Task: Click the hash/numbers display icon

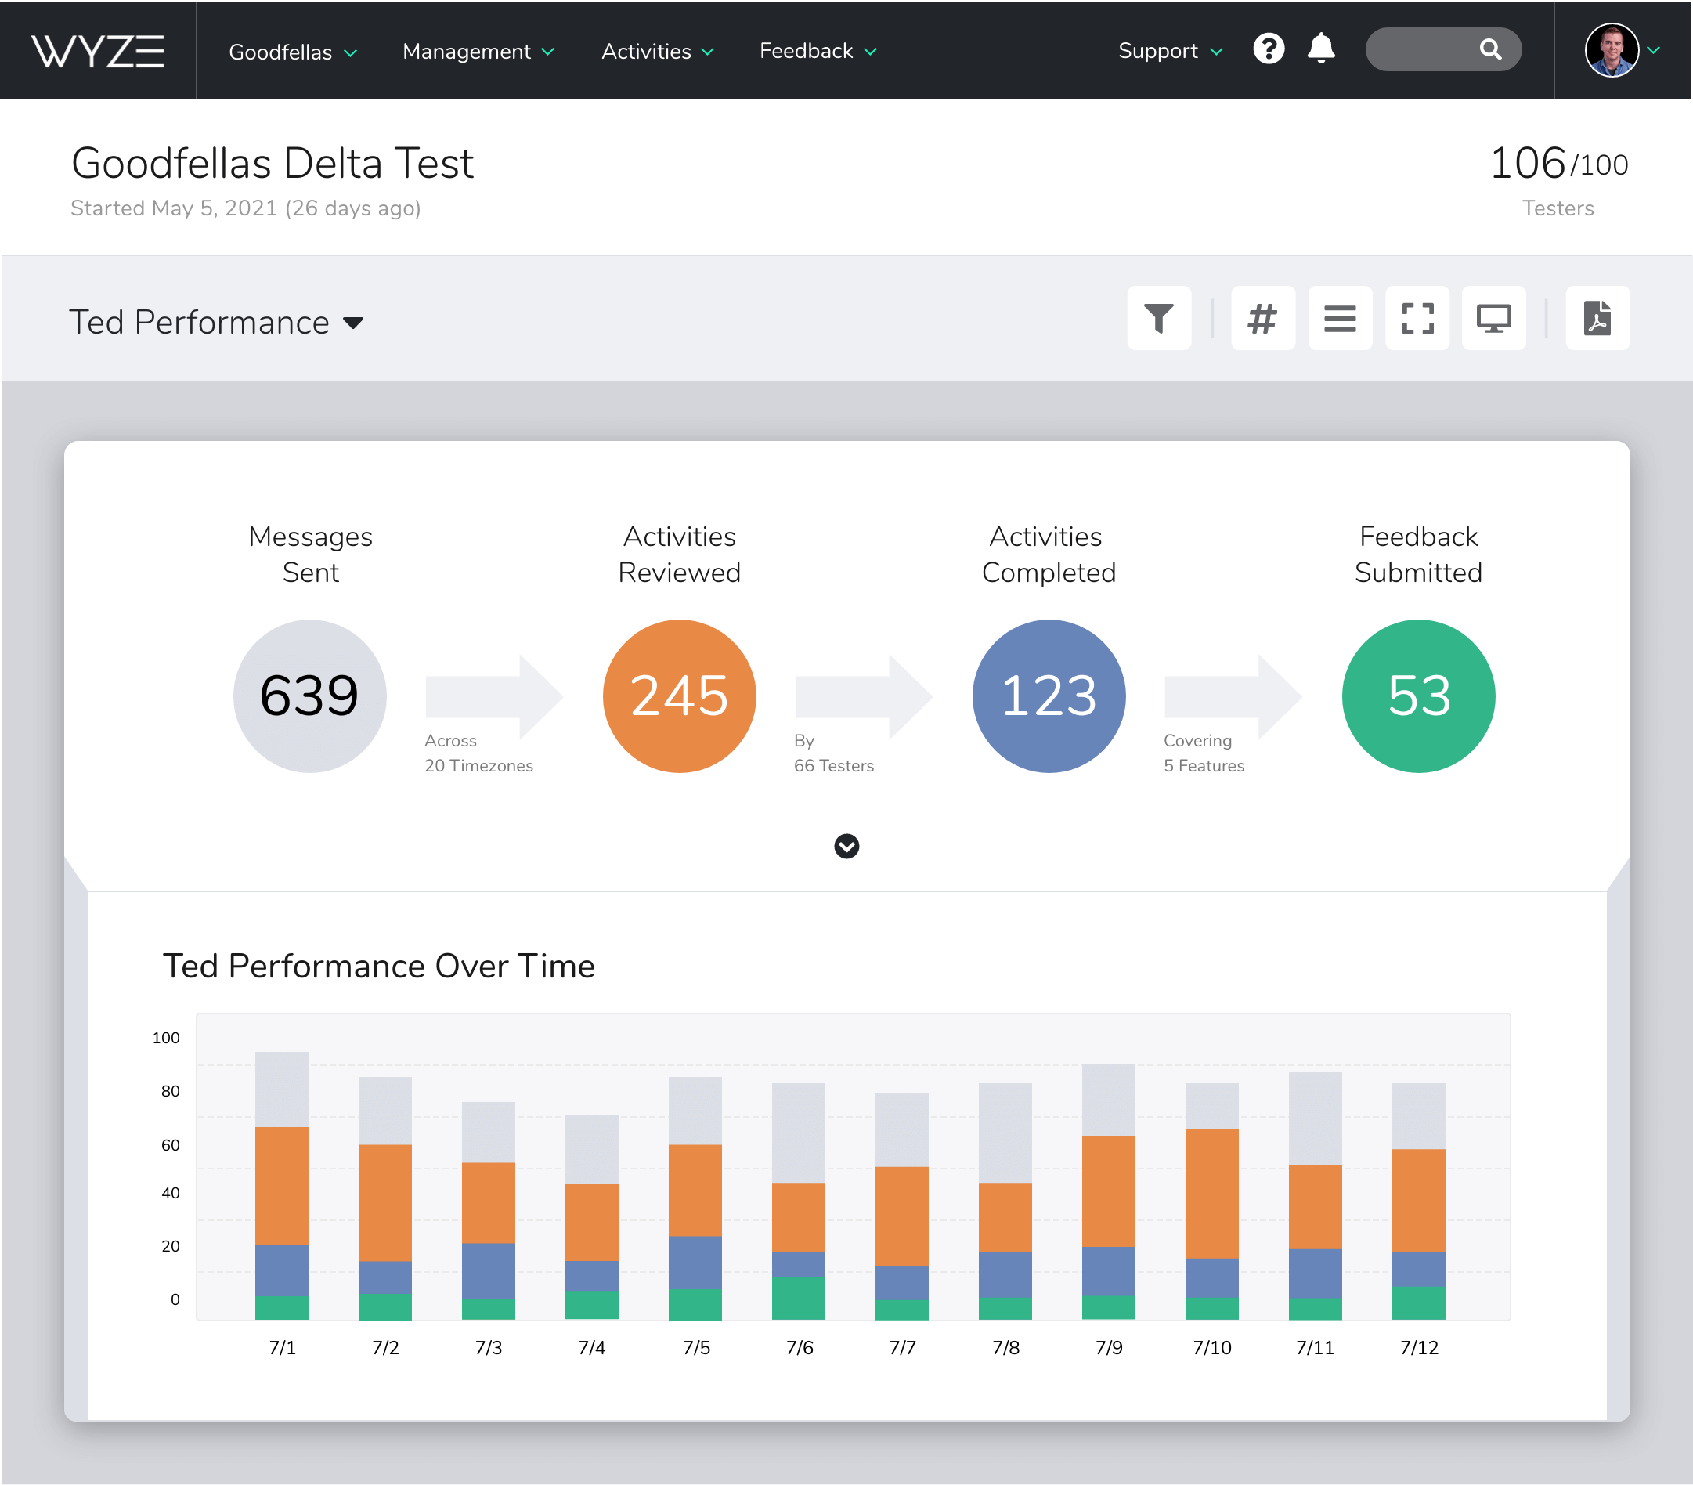Action: pos(1262,318)
